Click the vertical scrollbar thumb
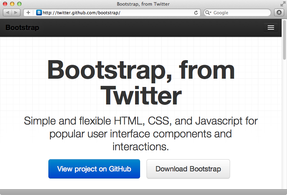287x195 pixels. pos(284,40)
